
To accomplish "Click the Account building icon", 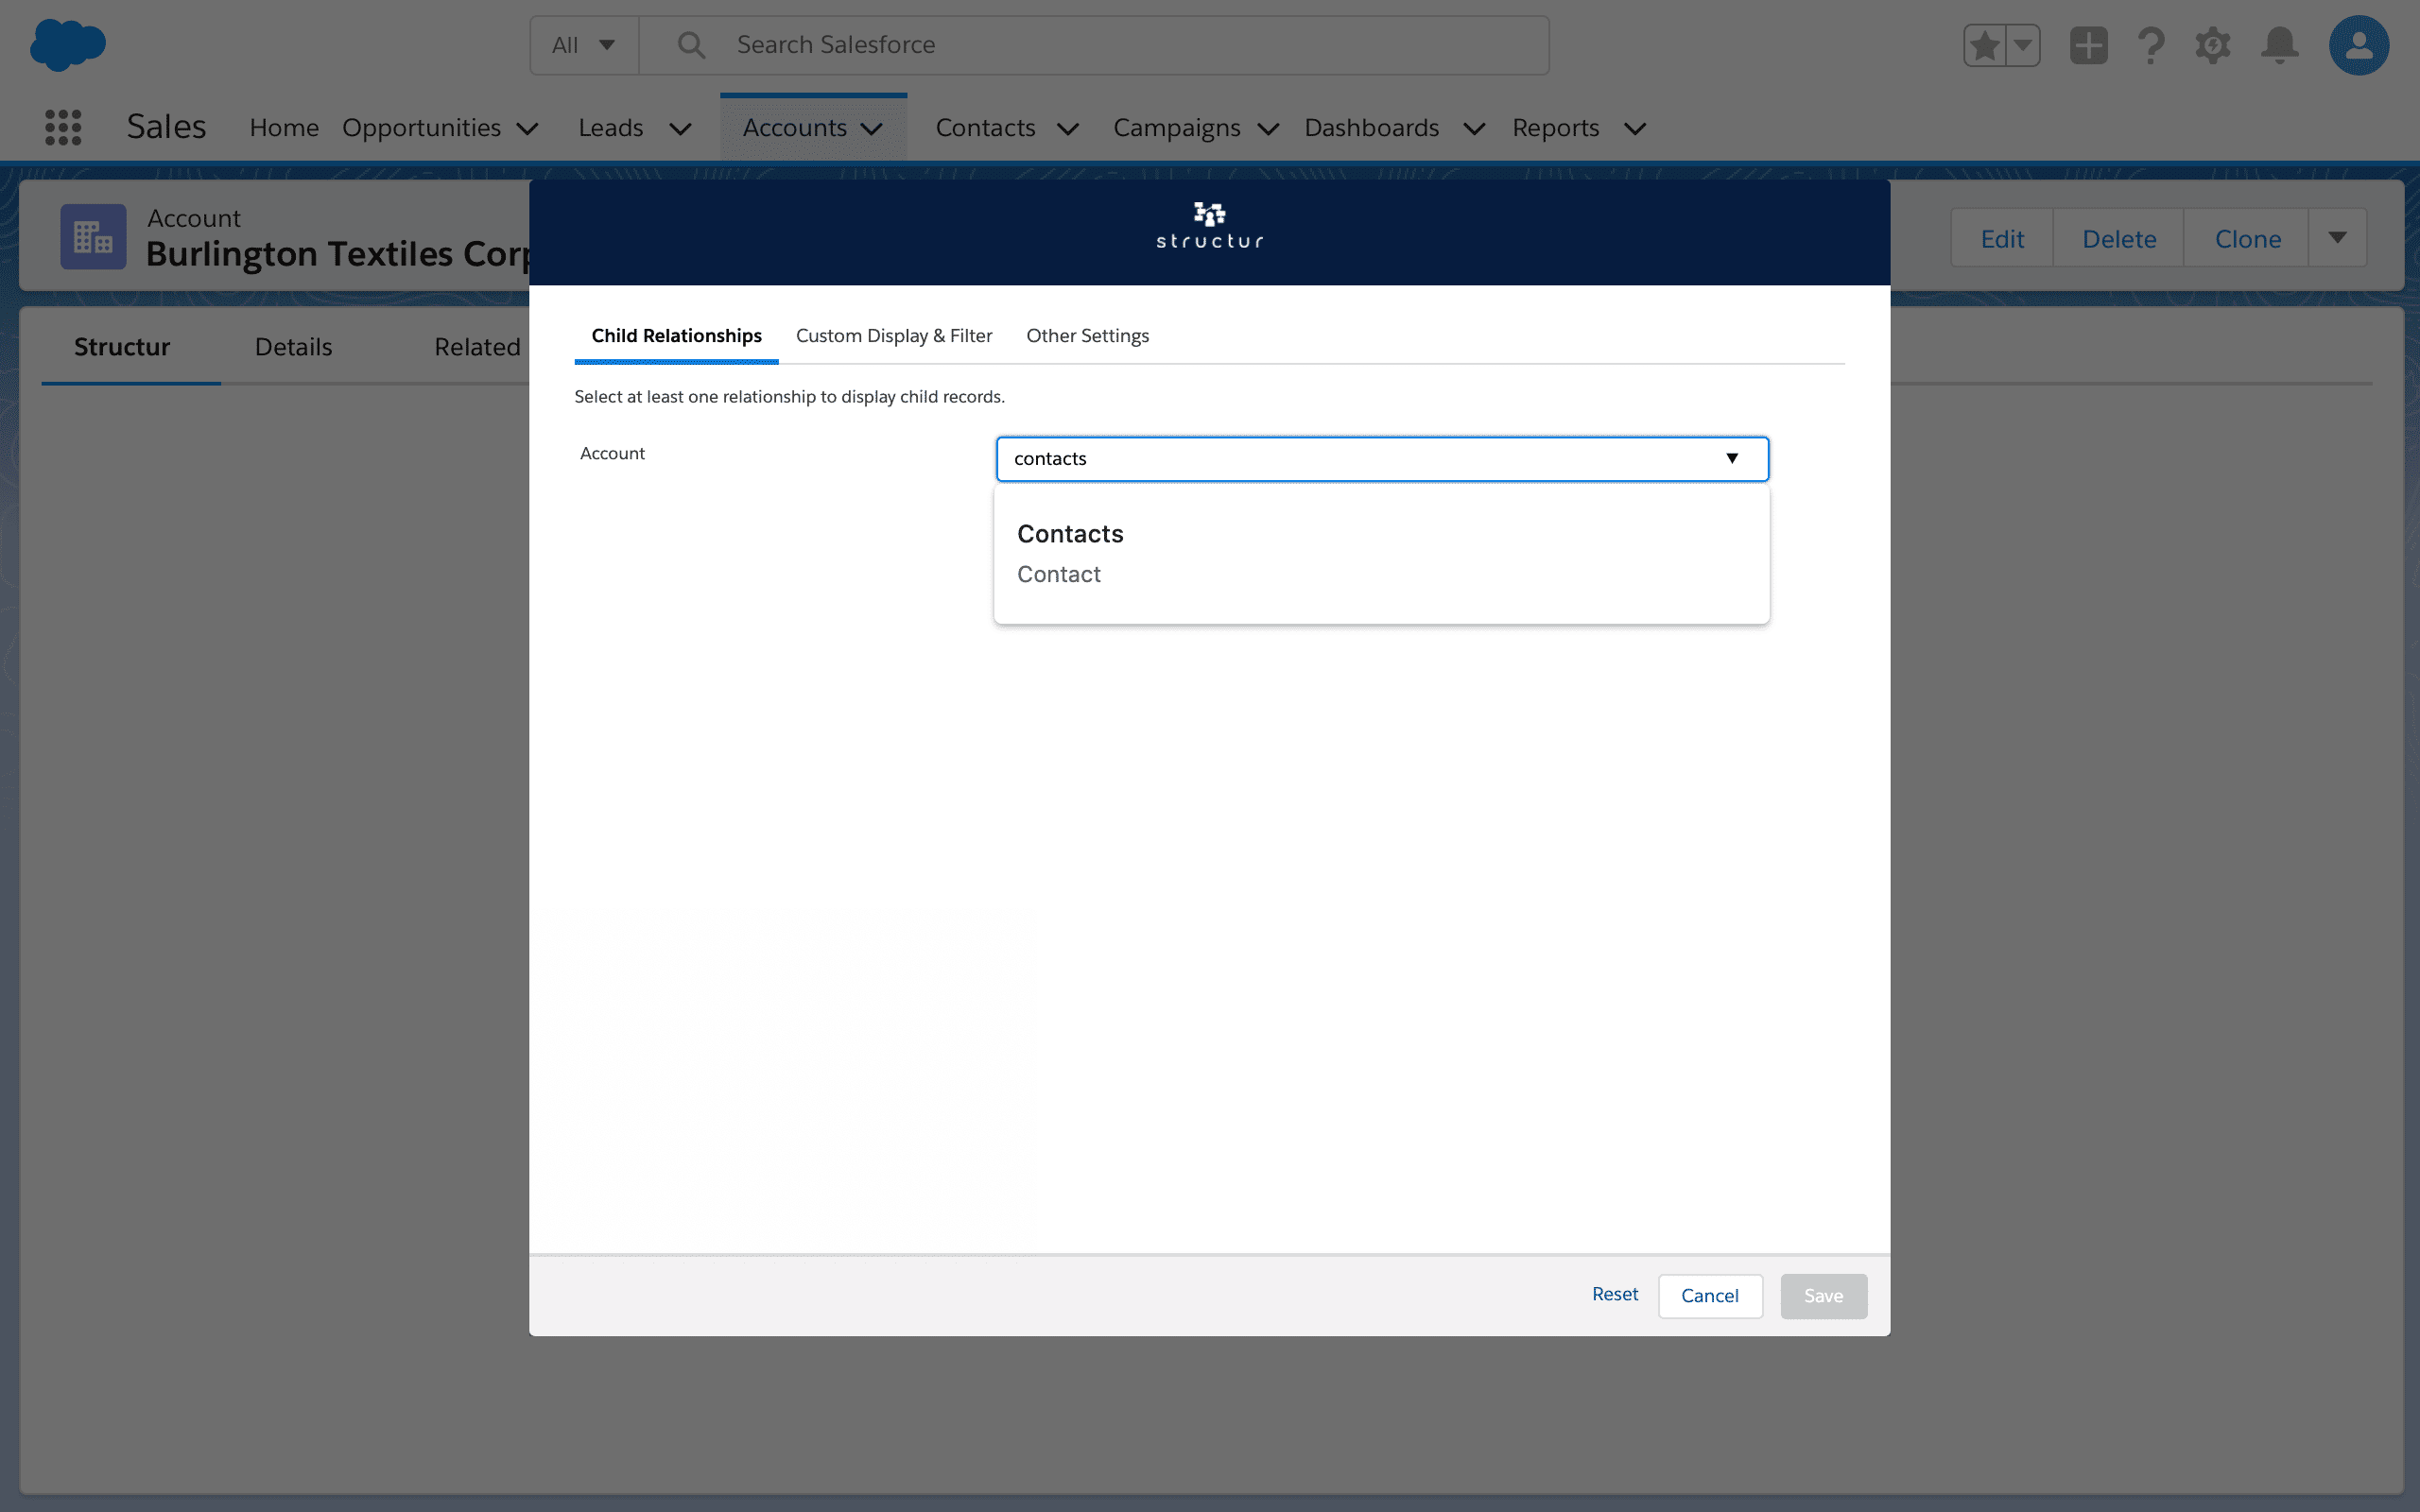I will [x=93, y=237].
